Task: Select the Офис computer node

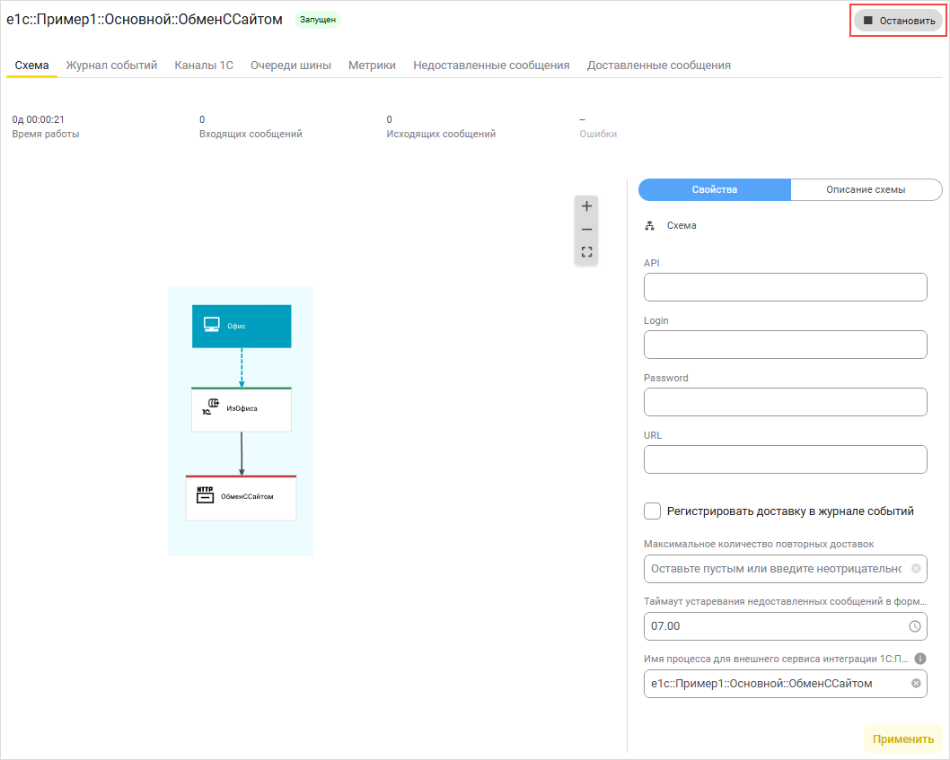Action: 242,326
